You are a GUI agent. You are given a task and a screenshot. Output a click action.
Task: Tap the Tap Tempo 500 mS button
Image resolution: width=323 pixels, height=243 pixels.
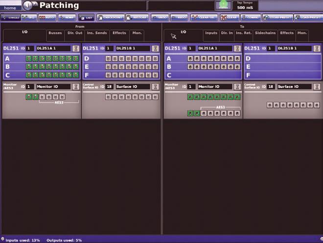pos(245,5)
